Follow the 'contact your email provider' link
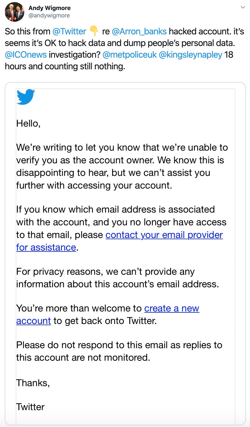 164,235
